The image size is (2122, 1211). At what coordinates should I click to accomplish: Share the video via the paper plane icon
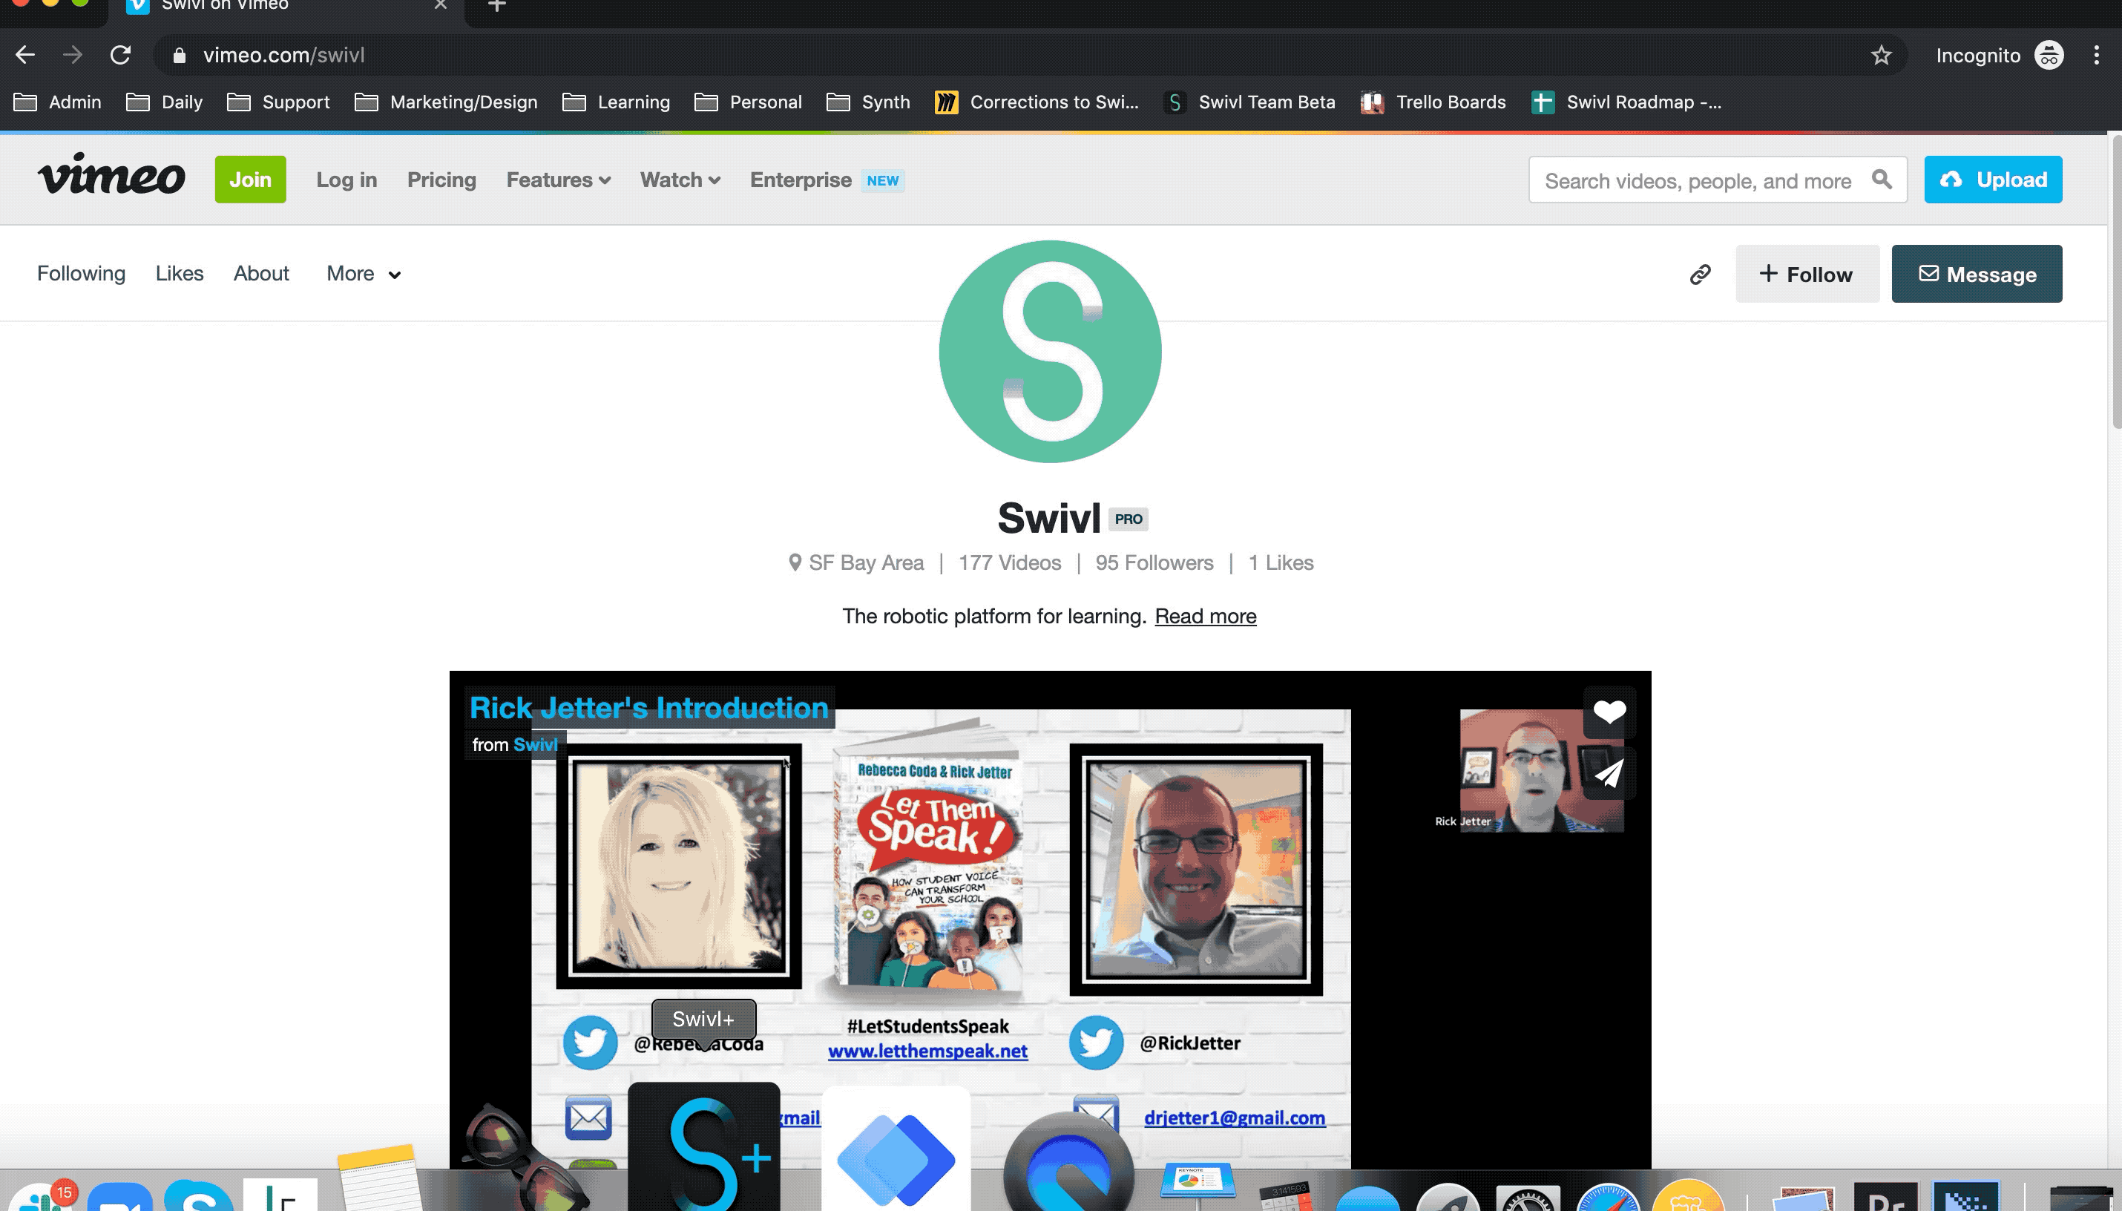(1608, 772)
